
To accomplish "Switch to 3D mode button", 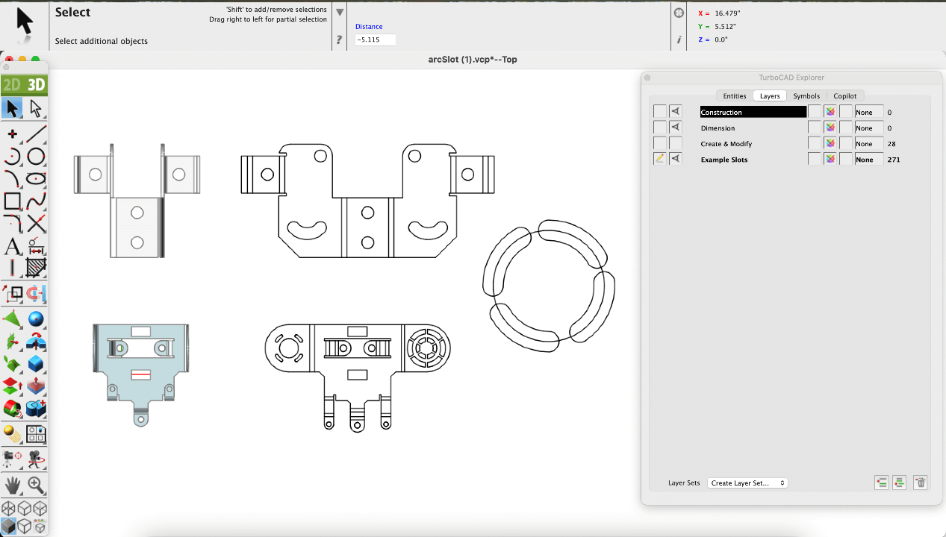I will tap(36, 85).
